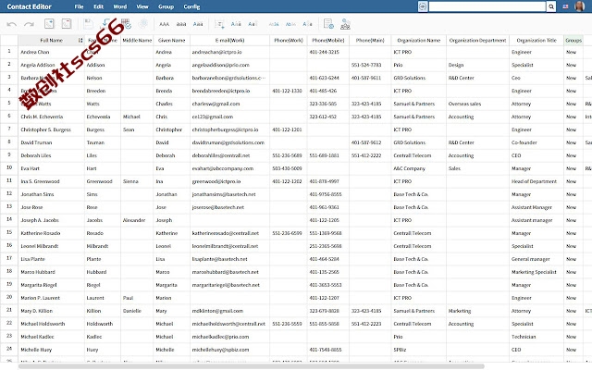Open the Edit menu
Image resolution: width=592 pixels, height=370 pixels.
pos(99,6)
